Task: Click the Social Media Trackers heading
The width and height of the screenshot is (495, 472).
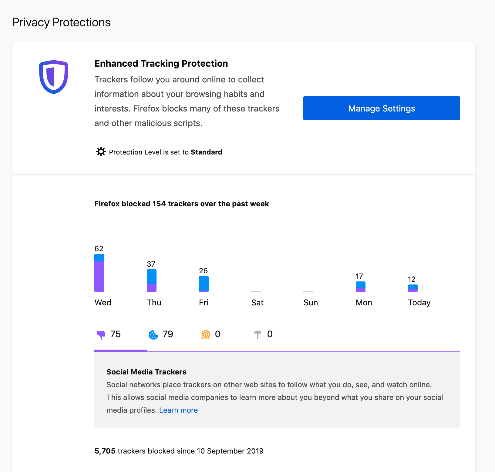Action: pos(146,372)
